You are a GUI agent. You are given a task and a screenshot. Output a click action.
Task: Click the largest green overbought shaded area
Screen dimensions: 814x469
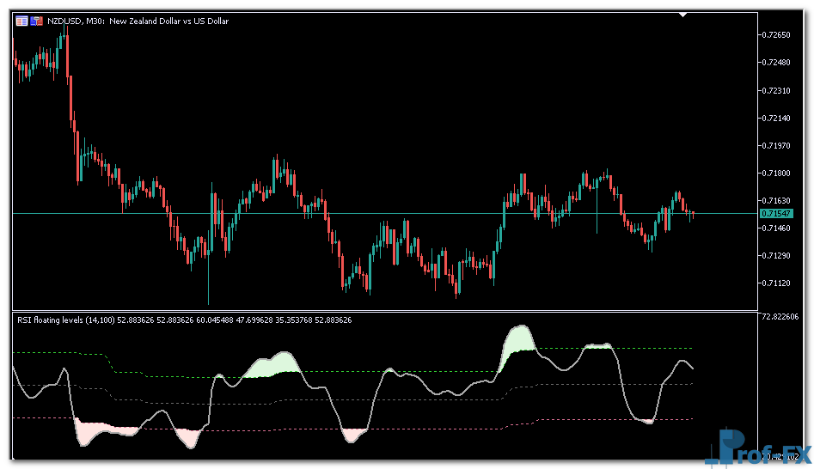tap(519, 342)
